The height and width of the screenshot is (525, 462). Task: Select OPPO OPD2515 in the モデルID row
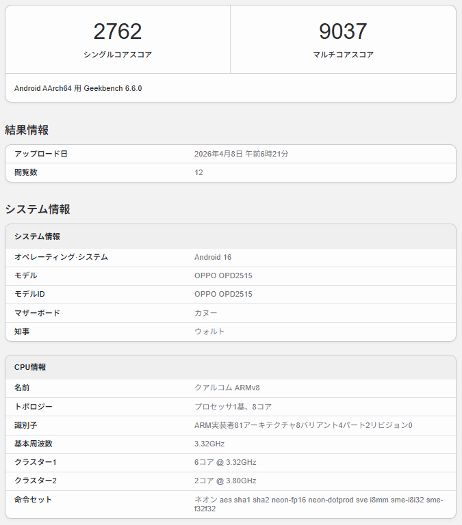tap(223, 294)
